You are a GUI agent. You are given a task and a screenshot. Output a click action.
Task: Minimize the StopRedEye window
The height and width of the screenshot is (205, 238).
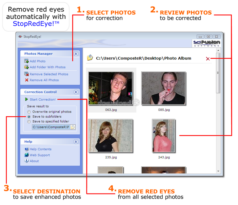200,36
